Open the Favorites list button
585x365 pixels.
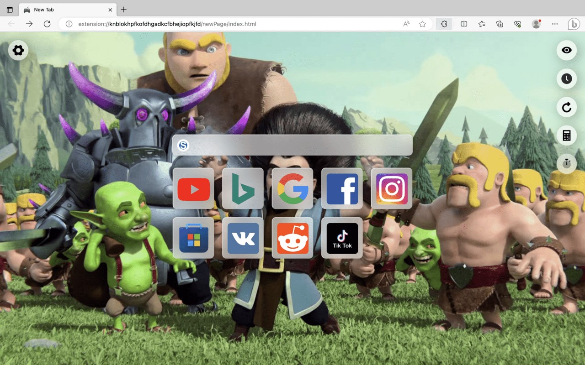point(482,24)
